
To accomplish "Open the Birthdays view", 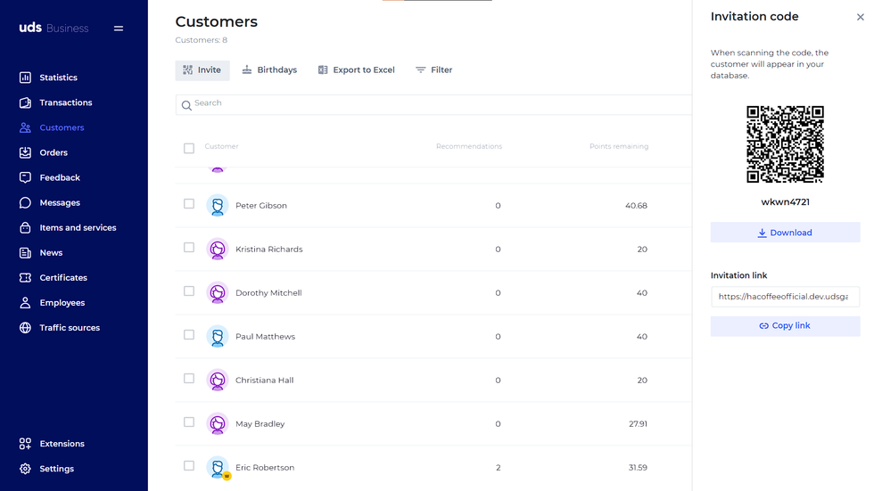I will (x=269, y=70).
